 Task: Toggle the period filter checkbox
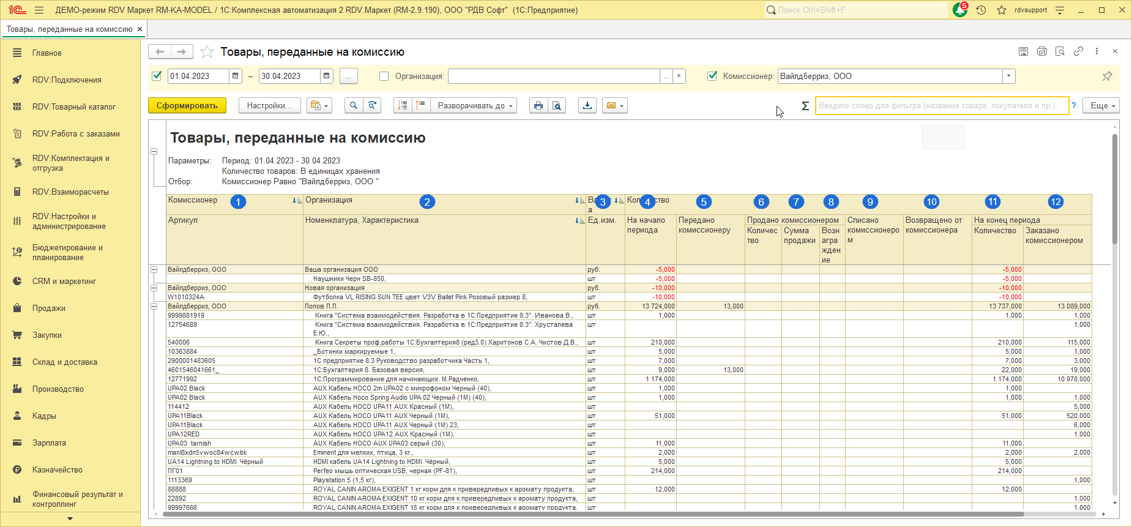[x=157, y=76]
